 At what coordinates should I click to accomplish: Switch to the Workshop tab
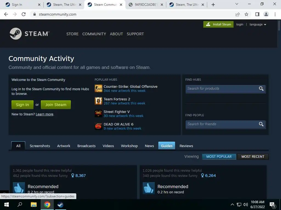(x=129, y=146)
